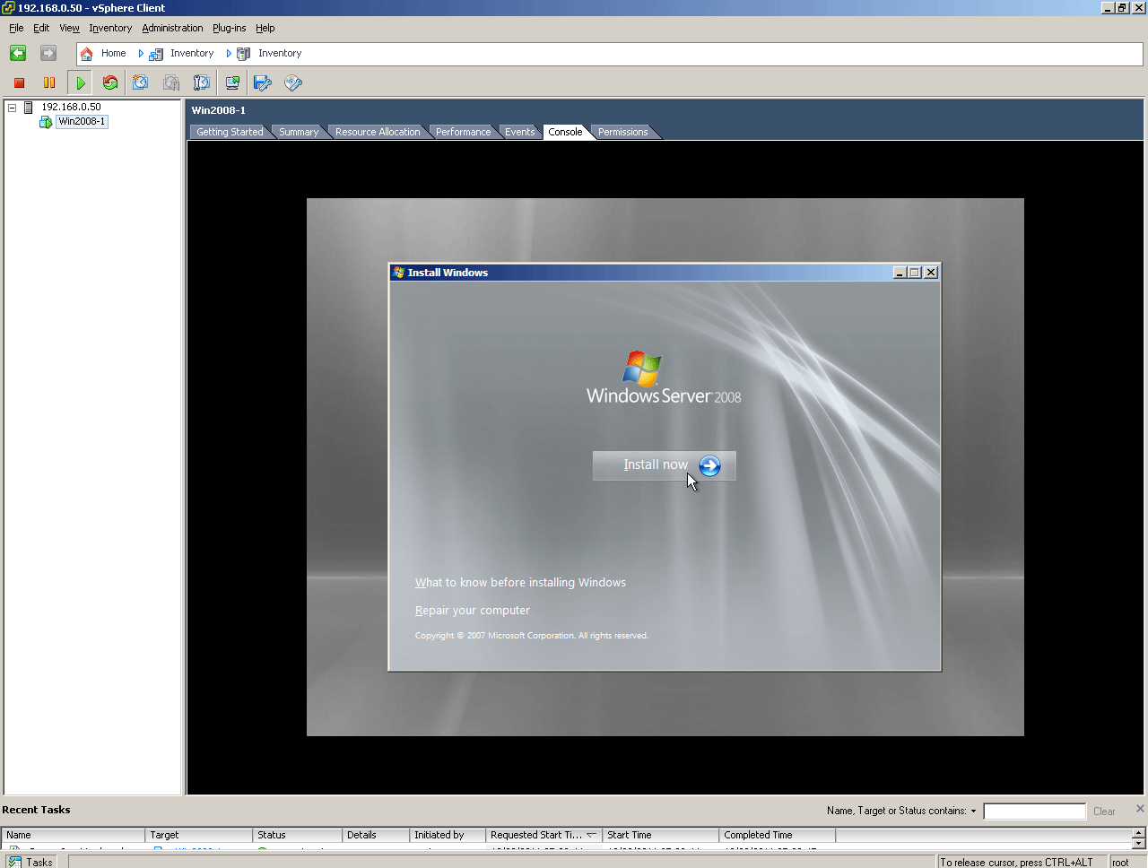Open Snapshot Manager icon

[x=202, y=82]
